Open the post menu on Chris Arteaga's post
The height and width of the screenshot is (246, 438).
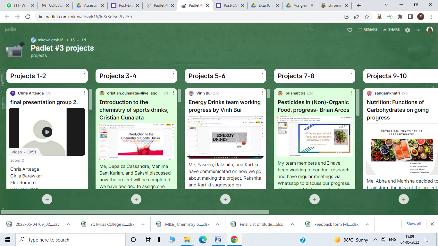[x=84, y=93]
